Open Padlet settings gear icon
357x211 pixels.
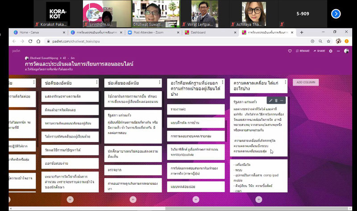coord(331,51)
